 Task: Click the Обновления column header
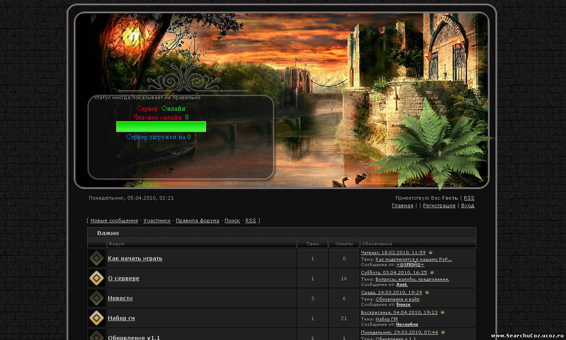click(418, 243)
